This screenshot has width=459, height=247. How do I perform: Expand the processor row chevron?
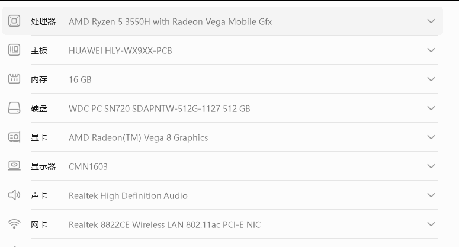click(431, 21)
